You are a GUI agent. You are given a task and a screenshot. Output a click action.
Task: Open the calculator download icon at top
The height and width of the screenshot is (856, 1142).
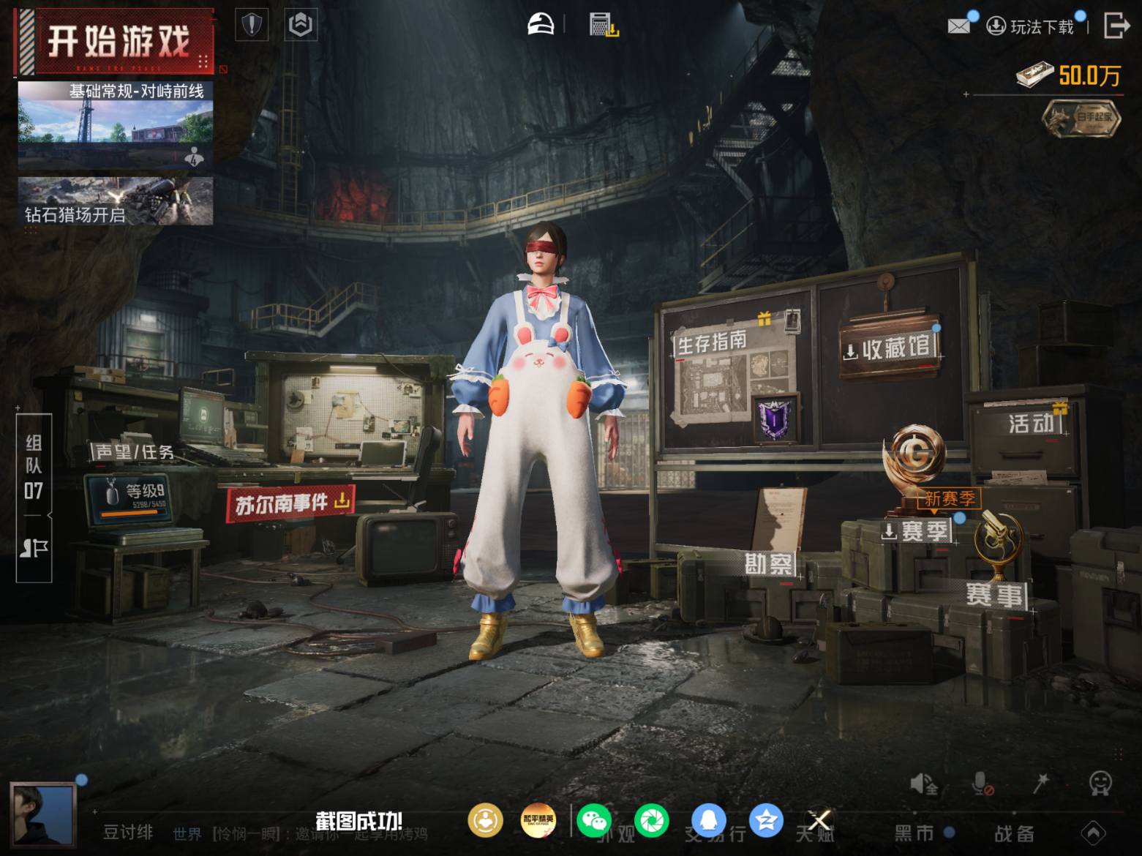(604, 25)
